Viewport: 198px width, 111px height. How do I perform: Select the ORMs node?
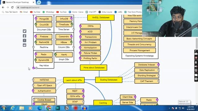tap(90, 26)
